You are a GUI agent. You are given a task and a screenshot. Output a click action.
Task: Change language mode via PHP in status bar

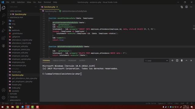pos(182,104)
